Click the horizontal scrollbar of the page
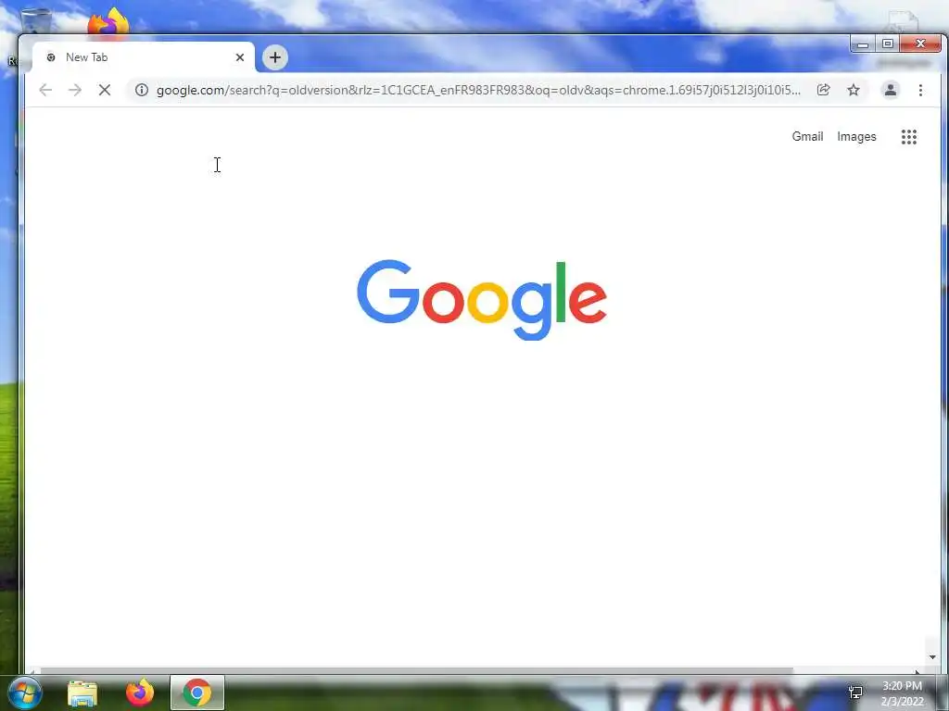The image size is (949, 711). pyautogui.click(x=416, y=670)
